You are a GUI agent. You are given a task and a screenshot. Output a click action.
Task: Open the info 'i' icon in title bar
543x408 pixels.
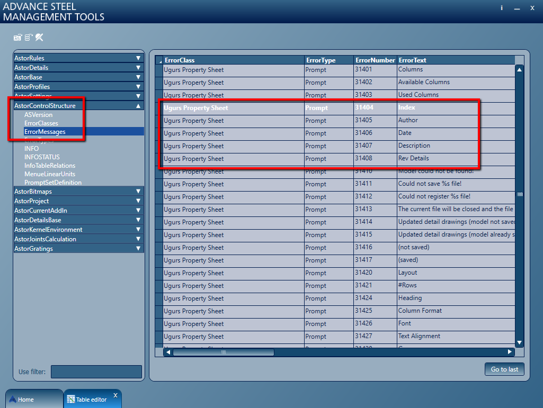point(502,7)
